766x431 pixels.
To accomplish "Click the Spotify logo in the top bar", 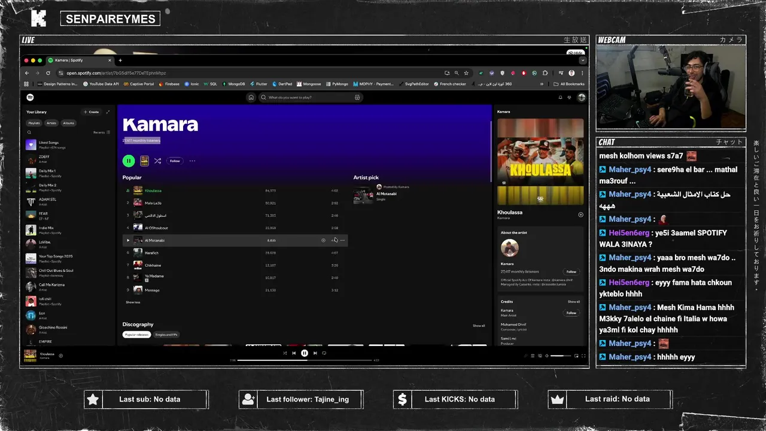I will click(x=30, y=97).
